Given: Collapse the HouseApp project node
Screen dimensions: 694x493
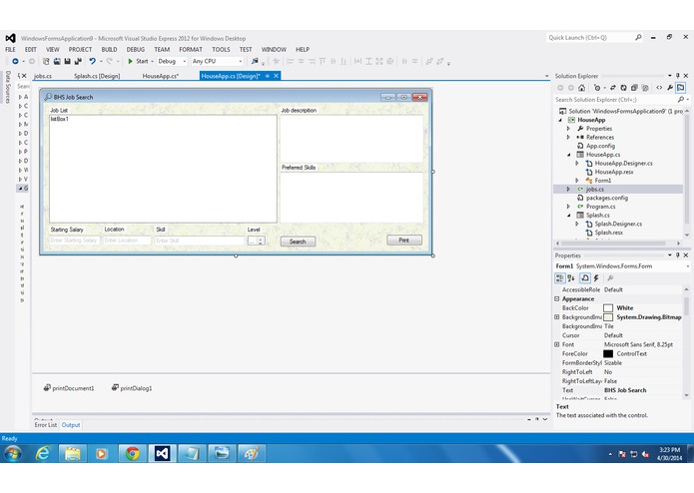Looking at the screenshot, I should [x=560, y=121].
